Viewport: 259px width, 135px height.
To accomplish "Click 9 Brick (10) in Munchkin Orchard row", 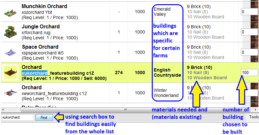I will pos(199,6).
